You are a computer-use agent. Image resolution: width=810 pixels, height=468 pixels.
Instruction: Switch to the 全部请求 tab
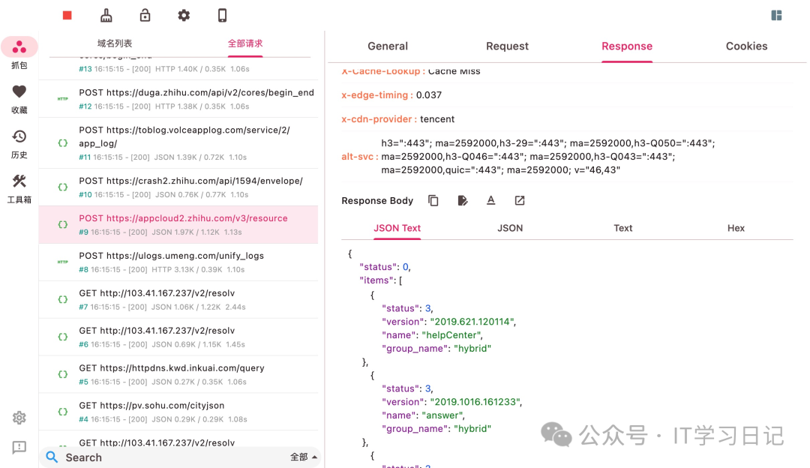click(x=245, y=43)
